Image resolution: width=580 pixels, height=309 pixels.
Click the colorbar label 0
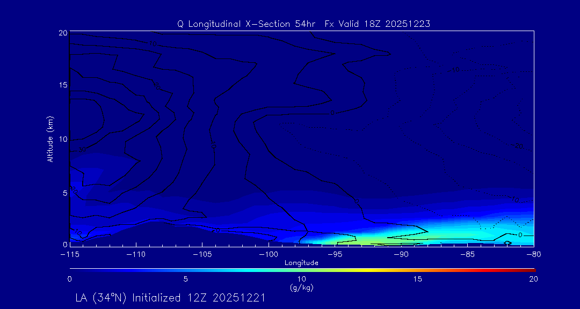[70, 279]
